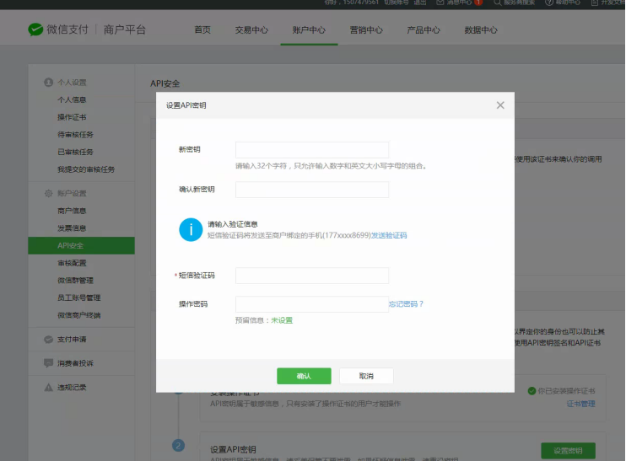The width and height of the screenshot is (626, 461).
Task: Click the 支付申请 icon in sidebar
Action: pos(49,340)
